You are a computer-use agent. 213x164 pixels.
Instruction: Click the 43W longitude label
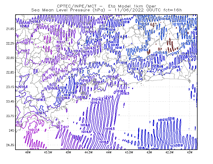(x=149, y=152)
